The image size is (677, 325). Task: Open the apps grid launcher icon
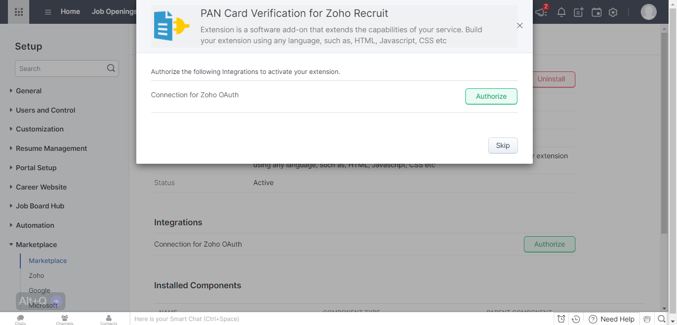click(x=19, y=12)
